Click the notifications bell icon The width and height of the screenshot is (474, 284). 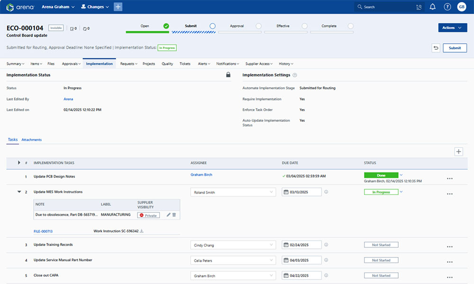[432, 7]
